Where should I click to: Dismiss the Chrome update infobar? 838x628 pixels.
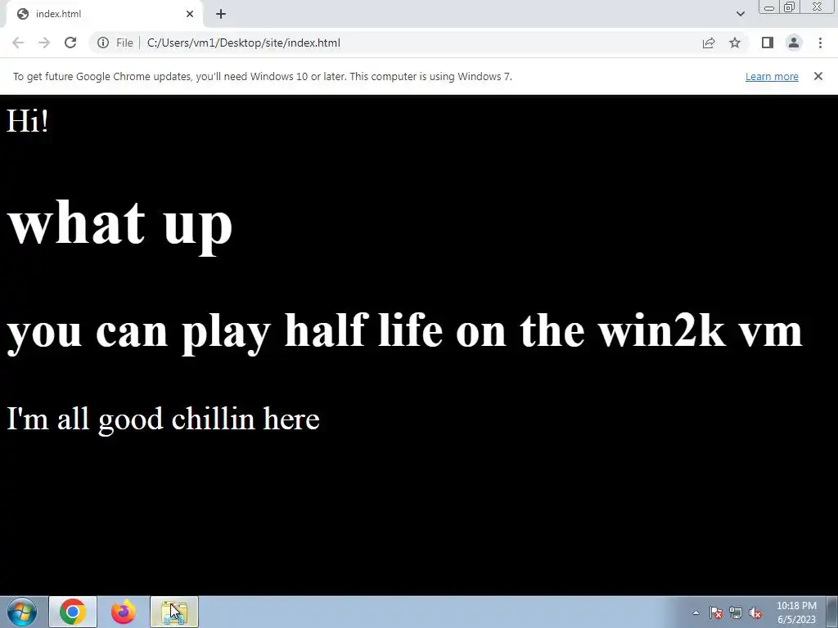tap(818, 76)
